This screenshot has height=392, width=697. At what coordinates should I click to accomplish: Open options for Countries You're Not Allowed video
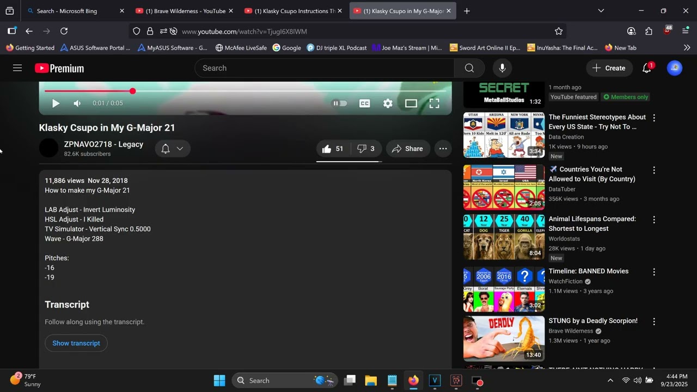[654, 170]
